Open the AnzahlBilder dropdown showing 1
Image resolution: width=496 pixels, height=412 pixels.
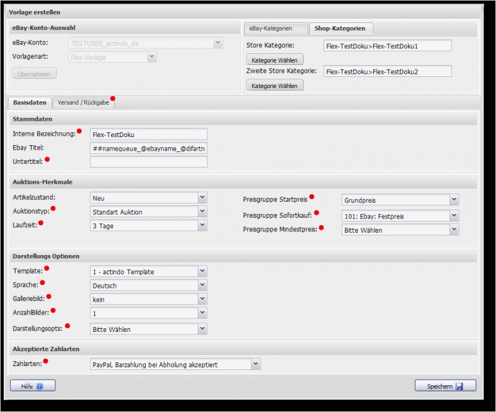click(203, 313)
